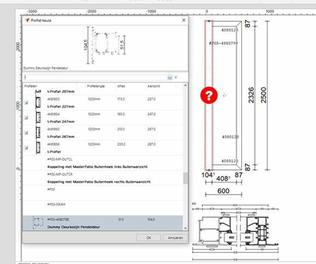This screenshot has height=264, width=316.
Task: Click the green icon beside profile 4K81853
Action: pos(26,103)
